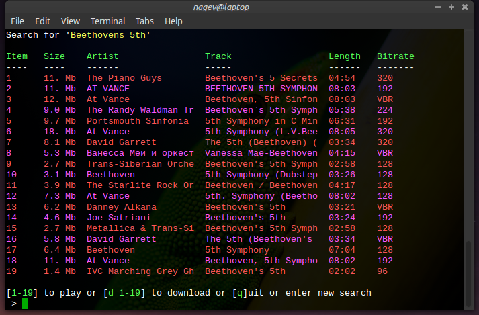
Task: Click the Artist column header
Action: tap(103, 56)
